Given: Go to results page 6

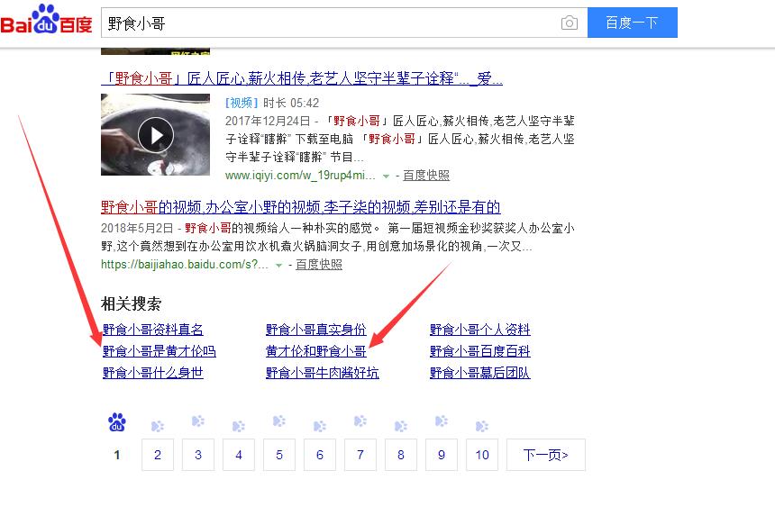Looking at the screenshot, I should tap(320, 455).
